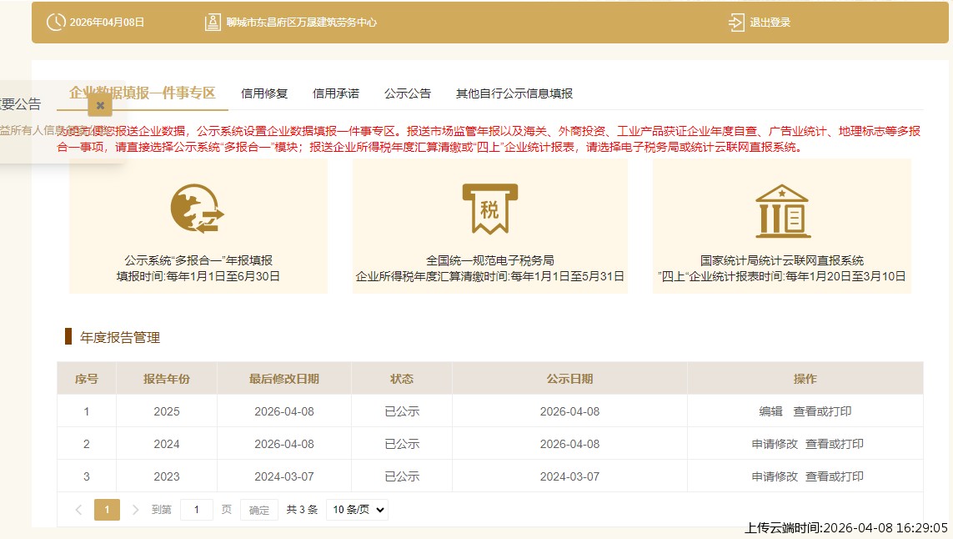Click 查看或打印 for the 2023 report
Screen dimensions: 953x539
coord(834,476)
